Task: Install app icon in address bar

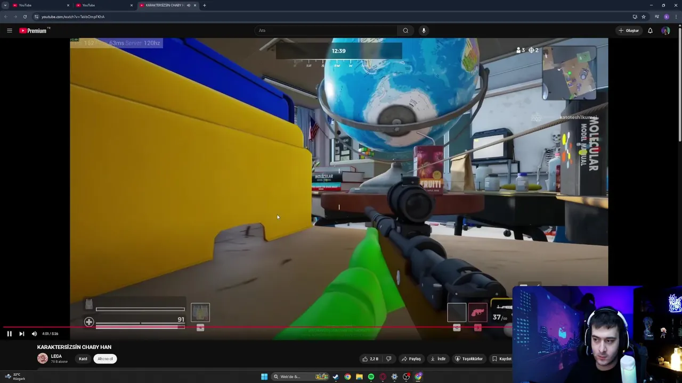Action: coord(635,16)
